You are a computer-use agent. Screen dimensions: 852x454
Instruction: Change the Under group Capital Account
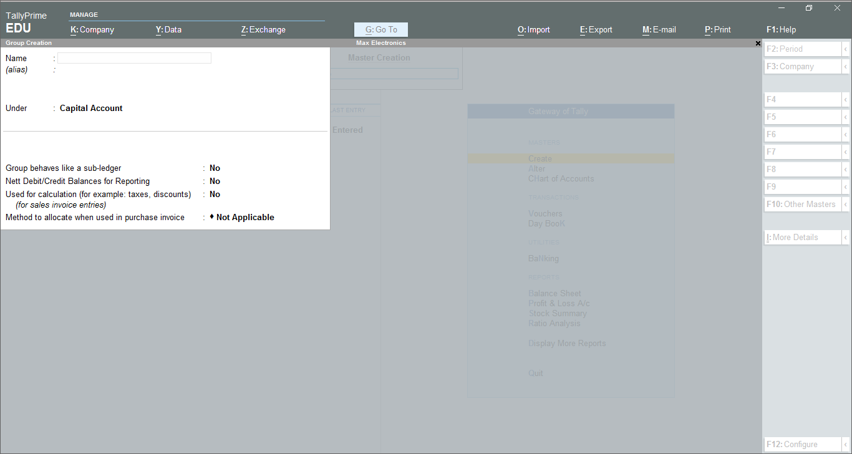(91, 108)
